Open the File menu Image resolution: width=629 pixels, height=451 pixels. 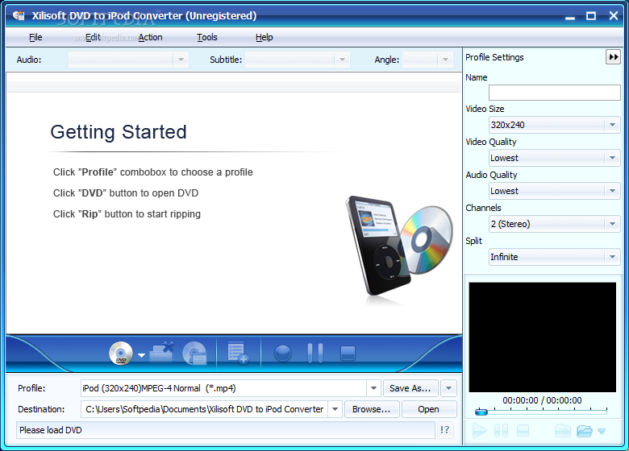[x=35, y=37]
